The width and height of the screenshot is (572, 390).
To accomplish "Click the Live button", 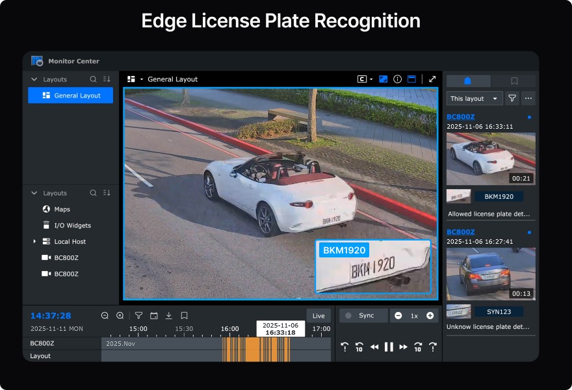I will point(318,316).
